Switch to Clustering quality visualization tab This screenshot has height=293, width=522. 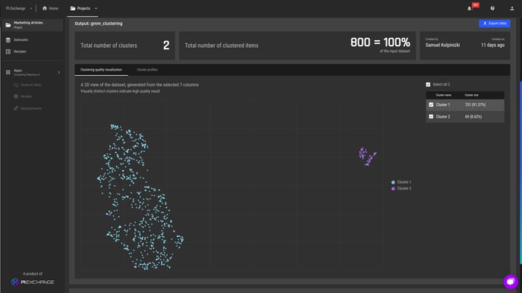(x=101, y=70)
